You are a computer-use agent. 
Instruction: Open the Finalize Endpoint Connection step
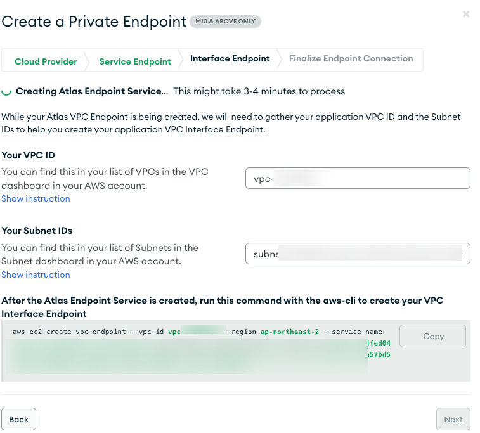point(351,59)
